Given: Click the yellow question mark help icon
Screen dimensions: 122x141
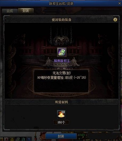Looking at the screenshot, I should click(115, 20).
